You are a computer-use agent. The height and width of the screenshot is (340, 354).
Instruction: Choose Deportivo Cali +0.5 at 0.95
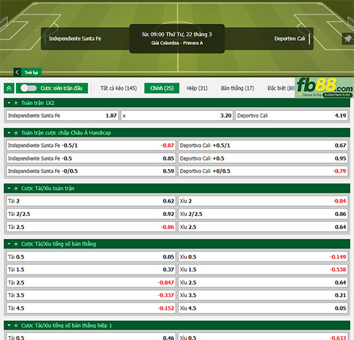click(x=263, y=158)
